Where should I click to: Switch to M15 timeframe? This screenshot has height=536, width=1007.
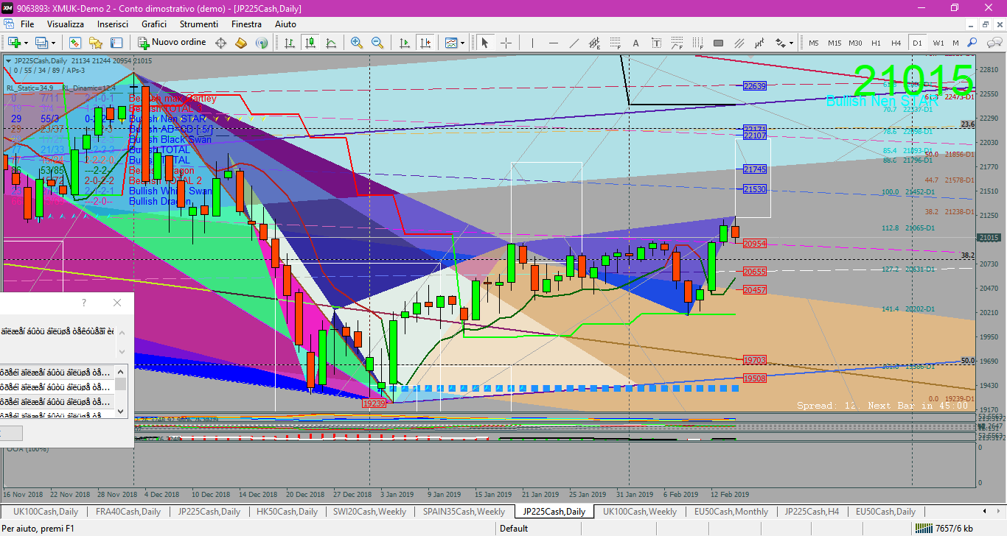pos(834,43)
